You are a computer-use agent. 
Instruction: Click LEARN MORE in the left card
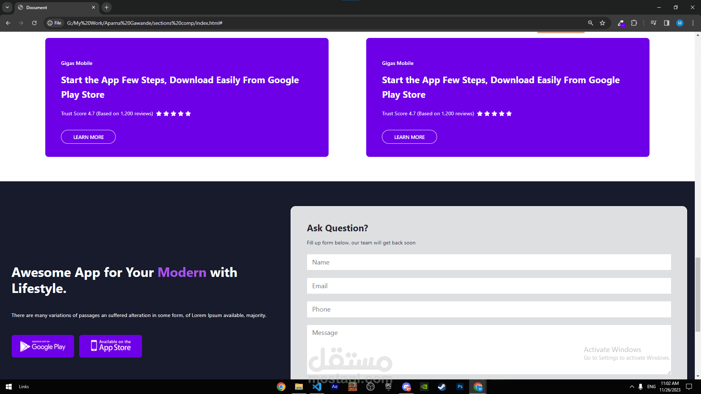88,137
